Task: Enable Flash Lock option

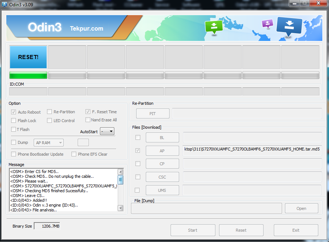Action: click(13, 121)
